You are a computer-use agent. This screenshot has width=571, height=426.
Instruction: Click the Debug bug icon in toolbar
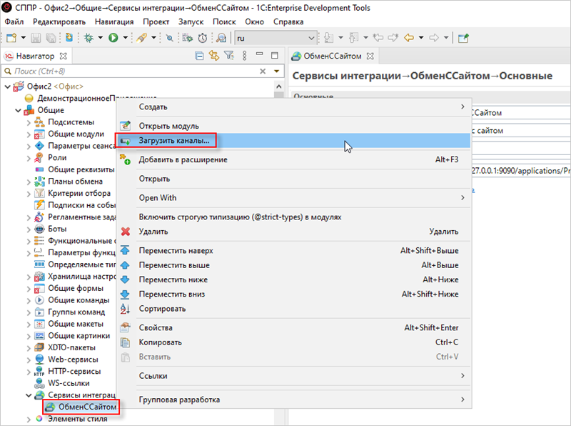click(x=89, y=37)
